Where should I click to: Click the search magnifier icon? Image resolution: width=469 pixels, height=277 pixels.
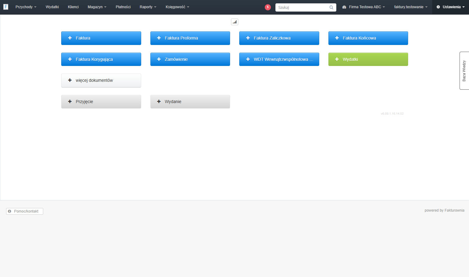coord(331,7)
